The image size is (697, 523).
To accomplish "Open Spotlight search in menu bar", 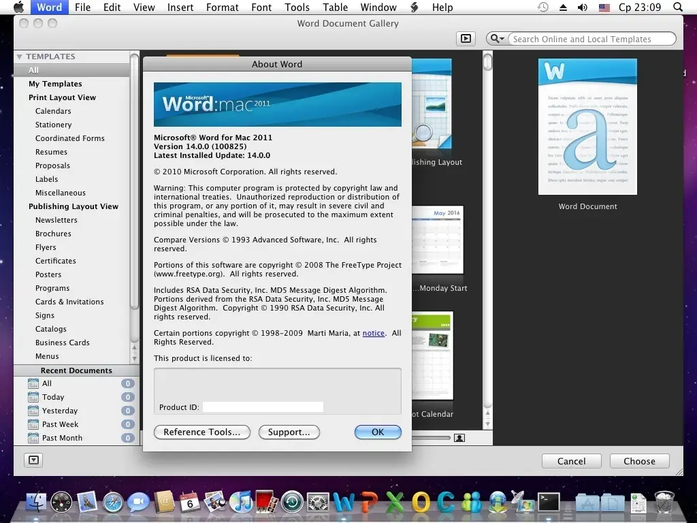I will click(x=678, y=7).
